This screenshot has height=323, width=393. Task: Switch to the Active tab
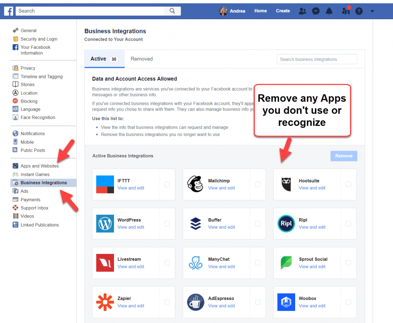tap(104, 59)
